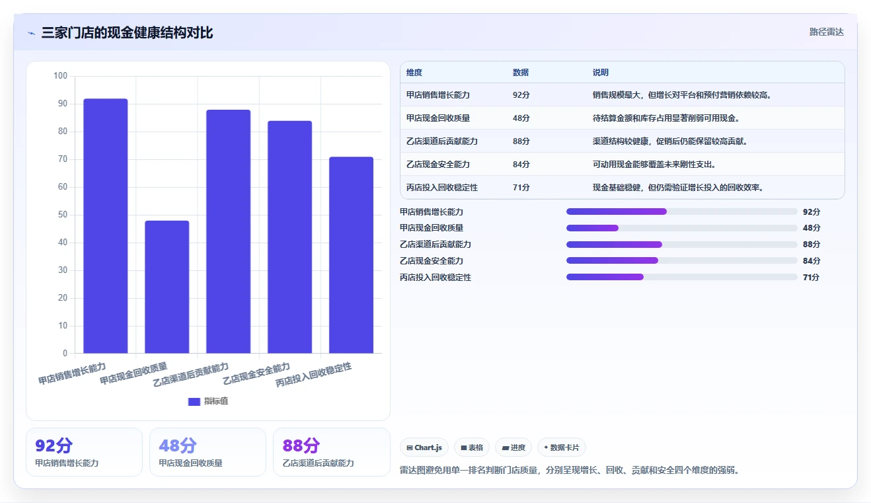Click the y-axis tick label 50

(x=63, y=215)
